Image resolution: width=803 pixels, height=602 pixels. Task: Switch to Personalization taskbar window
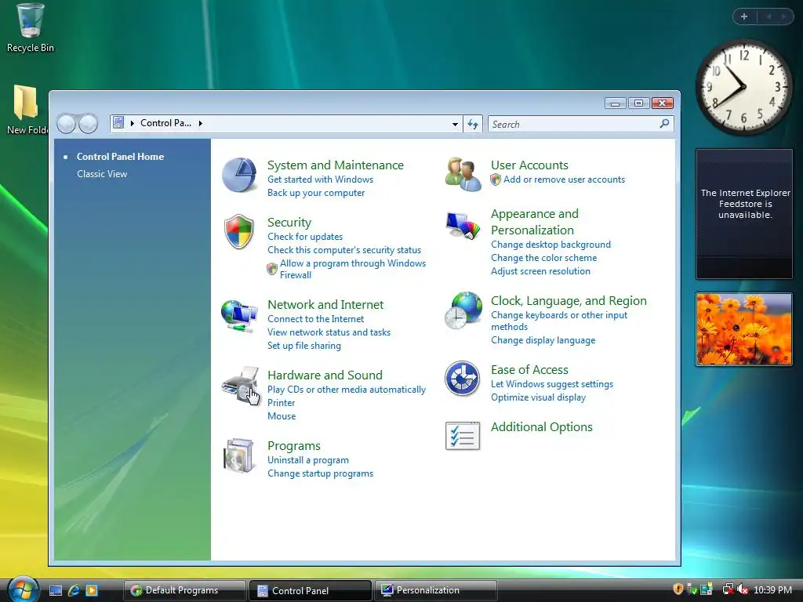(436, 590)
